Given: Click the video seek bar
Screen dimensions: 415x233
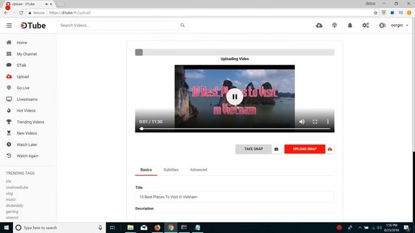Looking at the screenshot, I should 235,129.
